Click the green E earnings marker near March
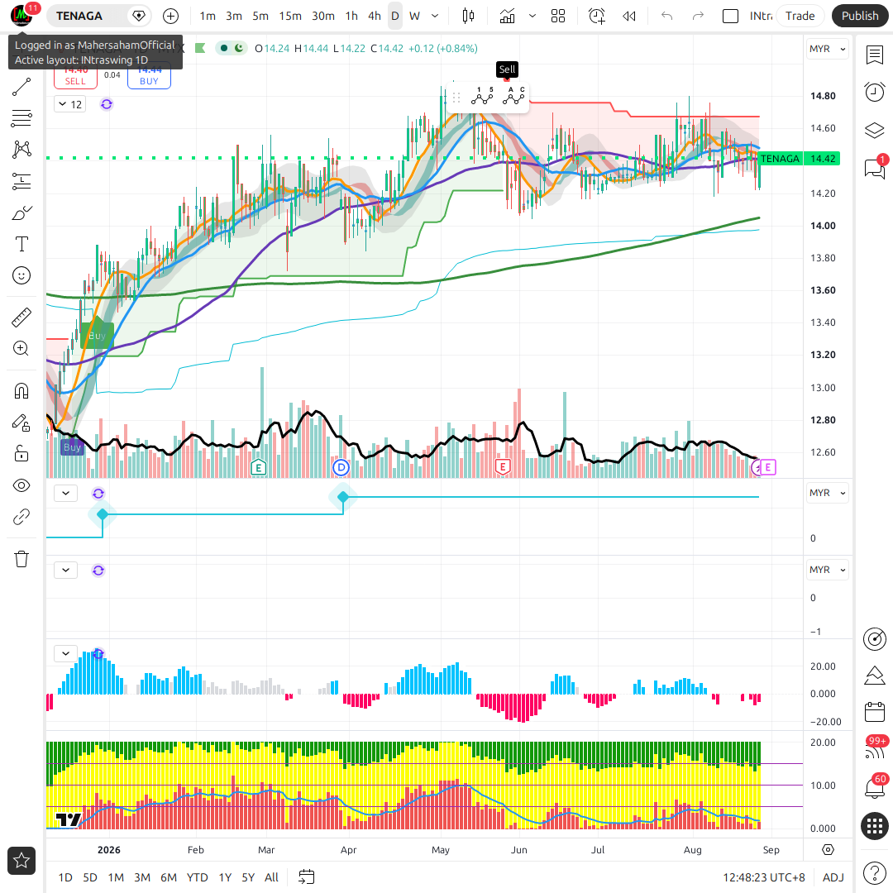The height and width of the screenshot is (893, 893). [x=259, y=467]
